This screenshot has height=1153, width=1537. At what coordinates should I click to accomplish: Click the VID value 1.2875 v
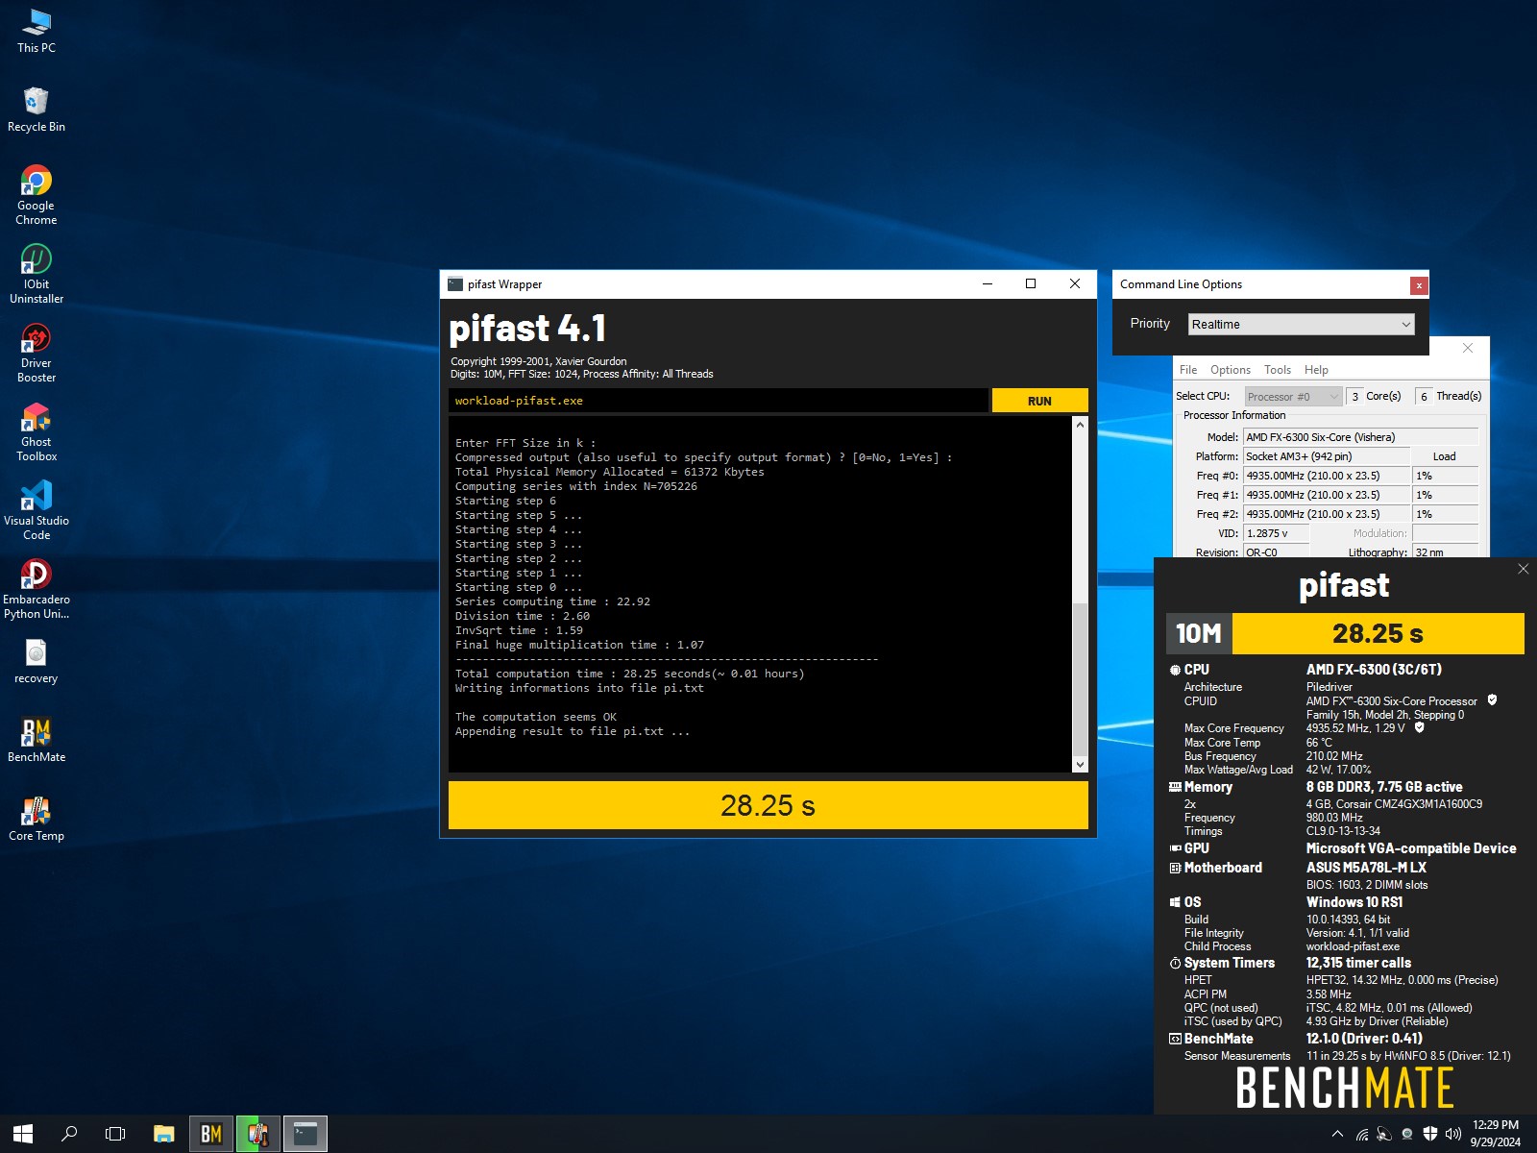click(1276, 533)
